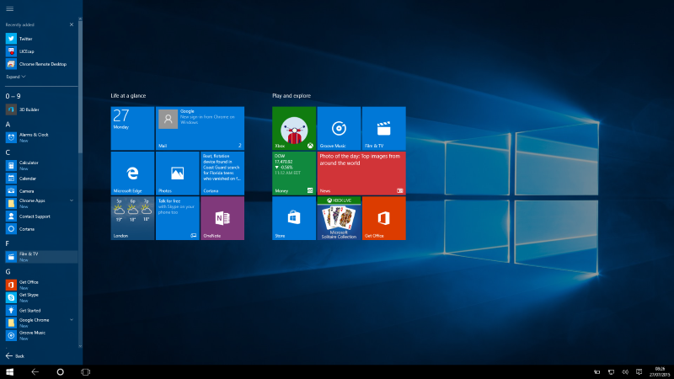Open Get Skype app

click(x=40, y=297)
